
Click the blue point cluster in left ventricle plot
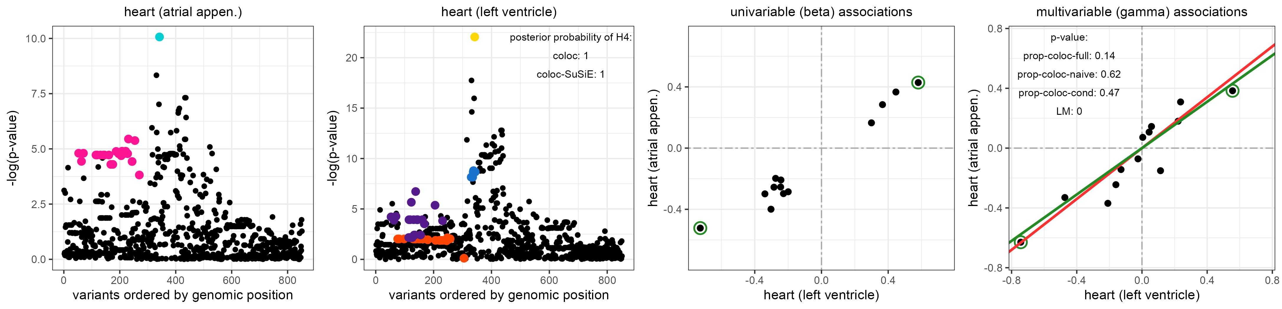(473, 173)
